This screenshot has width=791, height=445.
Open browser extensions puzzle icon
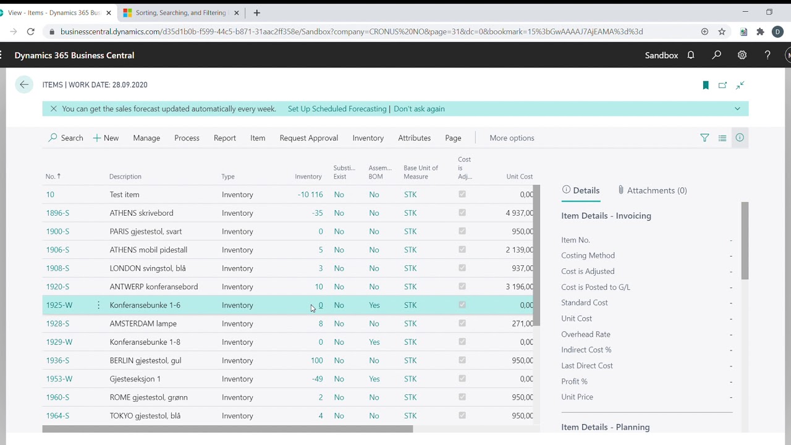click(760, 32)
